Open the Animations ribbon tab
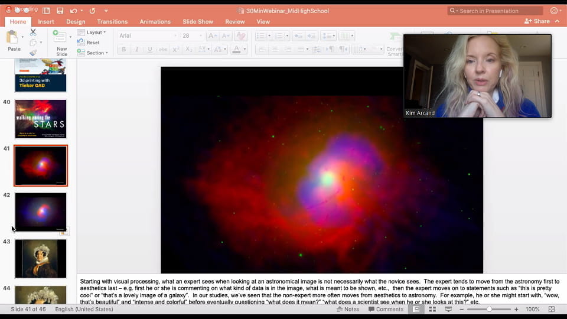The image size is (567, 319). pos(155,22)
